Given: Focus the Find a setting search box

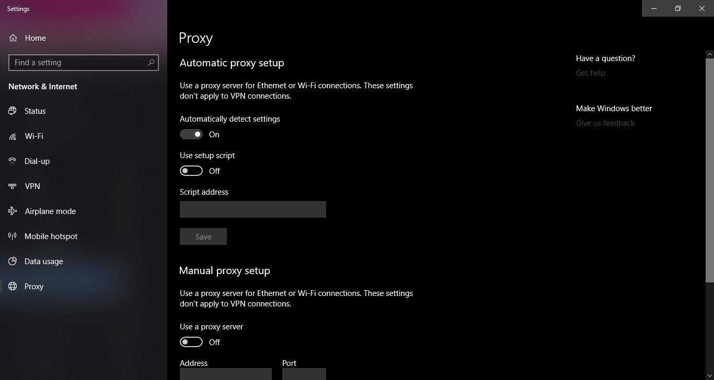Looking at the screenshot, I should tap(84, 63).
